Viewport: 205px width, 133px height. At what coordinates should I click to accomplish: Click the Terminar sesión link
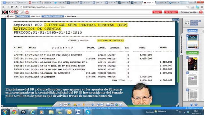click(x=188, y=12)
